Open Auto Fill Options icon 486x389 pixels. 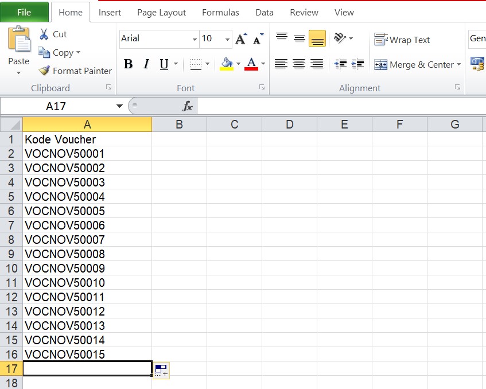click(161, 370)
